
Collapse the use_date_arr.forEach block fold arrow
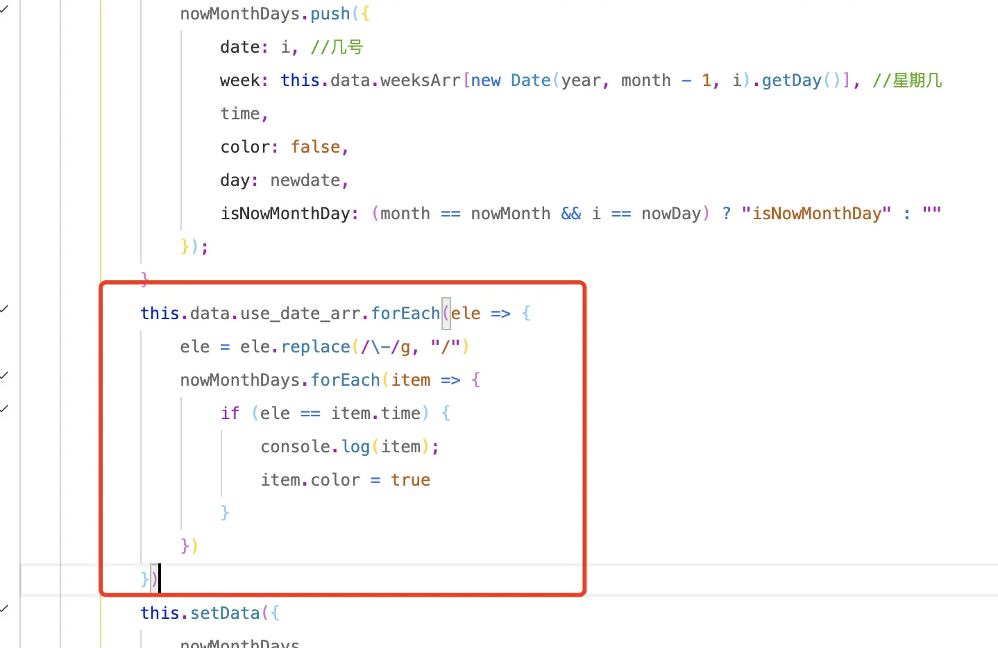point(4,309)
